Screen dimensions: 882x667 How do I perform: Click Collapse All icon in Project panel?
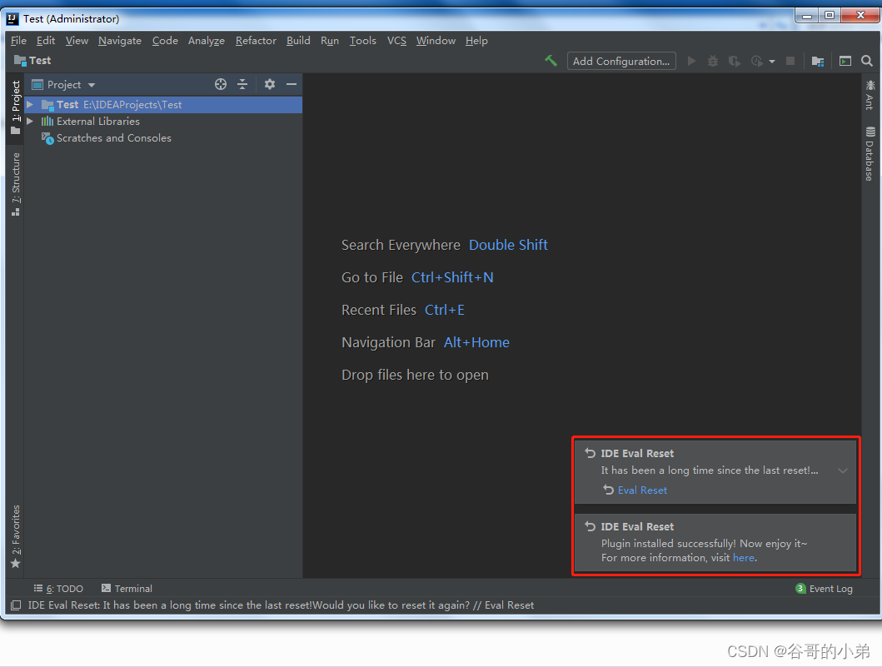tap(242, 84)
